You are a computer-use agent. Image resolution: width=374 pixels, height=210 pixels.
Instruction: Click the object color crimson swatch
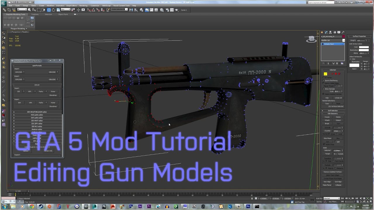click(344, 36)
